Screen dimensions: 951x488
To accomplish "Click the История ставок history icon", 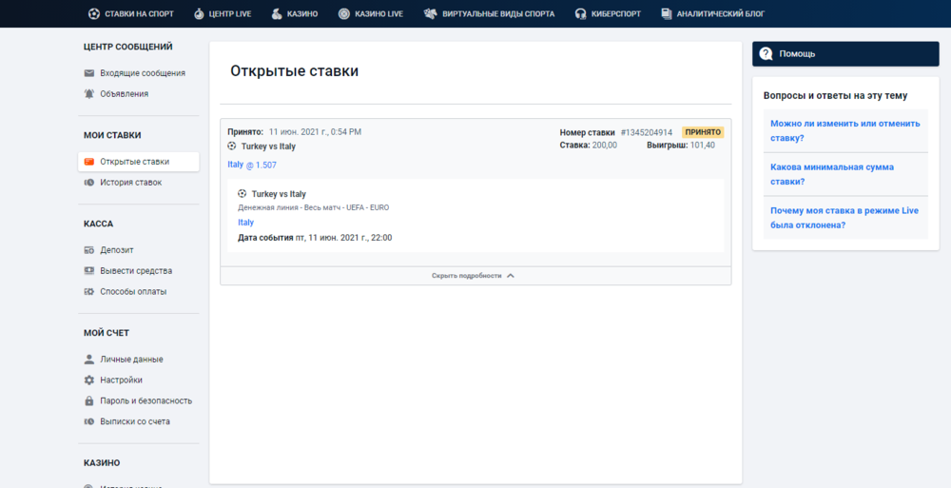I will (x=89, y=182).
